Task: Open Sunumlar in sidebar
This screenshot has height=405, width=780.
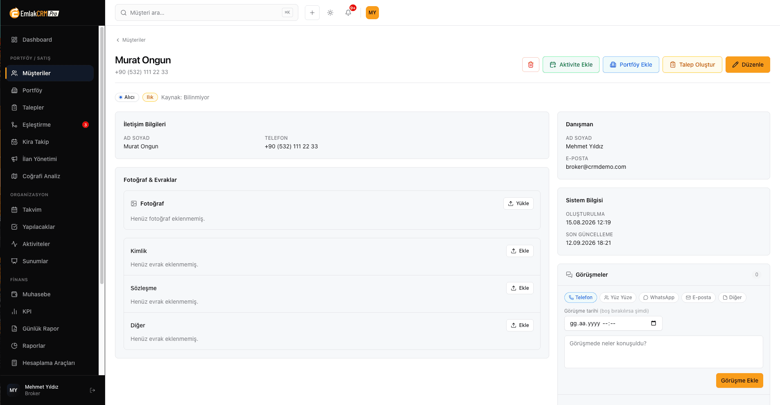Action: 50,261
